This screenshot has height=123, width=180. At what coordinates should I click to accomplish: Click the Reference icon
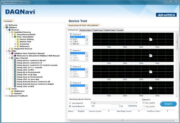pyautogui.click(x=18, y=46)
